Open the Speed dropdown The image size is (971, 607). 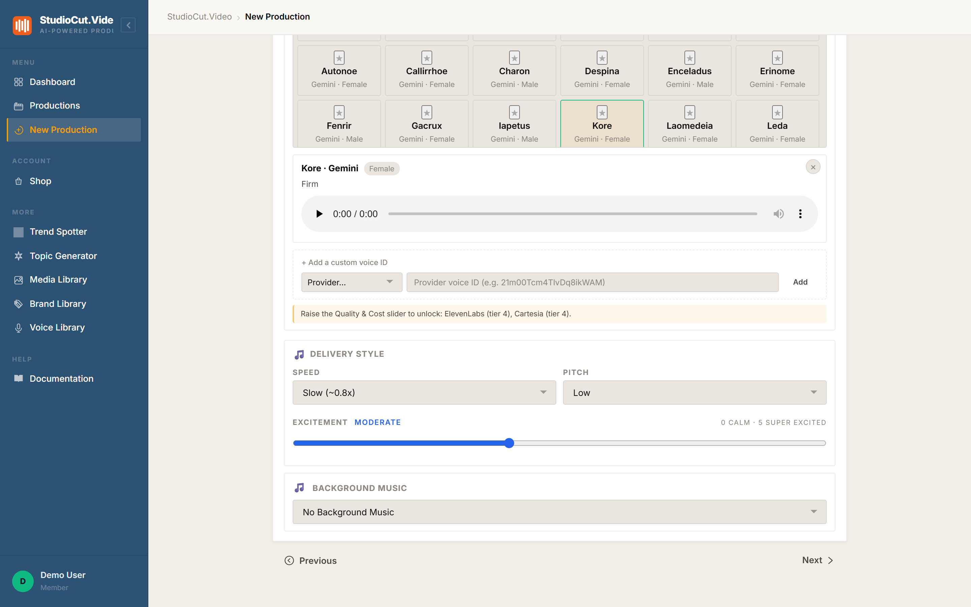coord(424,393)
